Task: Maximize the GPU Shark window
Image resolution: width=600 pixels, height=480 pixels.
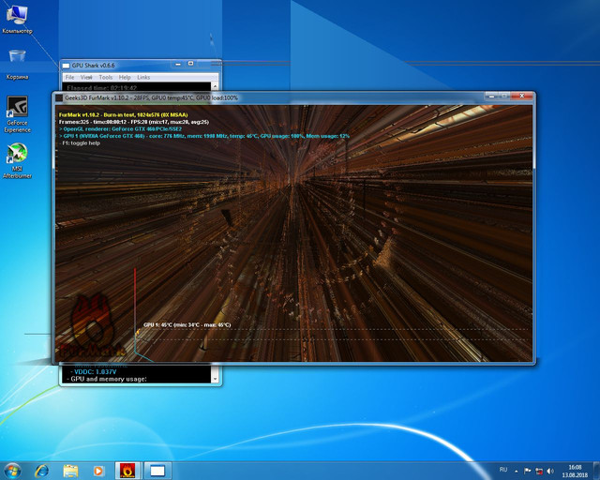Action: click(x=190, y=64)
